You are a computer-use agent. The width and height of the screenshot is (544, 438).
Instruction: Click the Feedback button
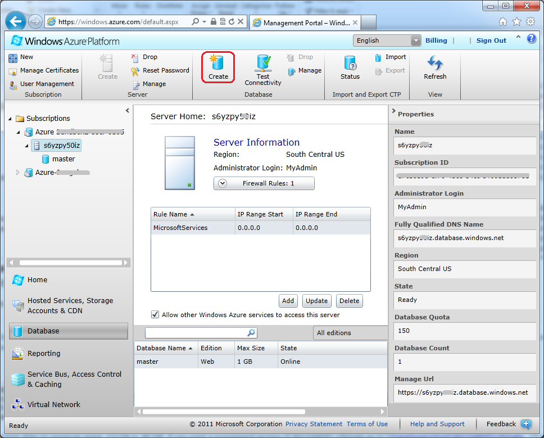coord(508,424)
